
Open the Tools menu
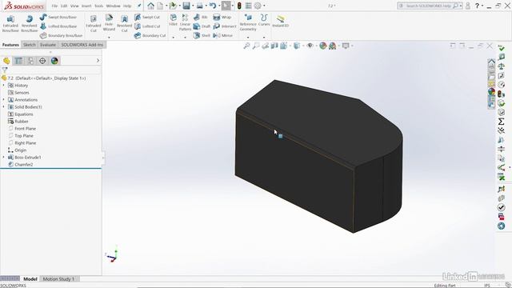99,6
